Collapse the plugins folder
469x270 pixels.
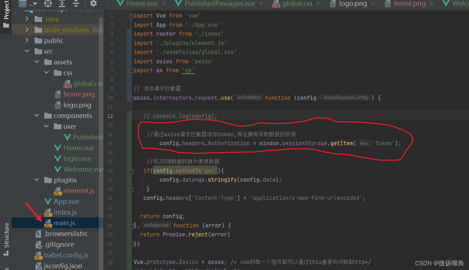pos(37,180)
